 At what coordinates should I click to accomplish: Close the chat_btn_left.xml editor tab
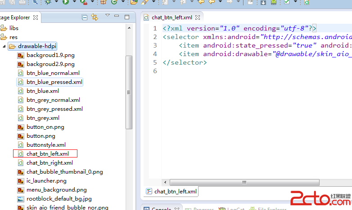pos(197,18)
